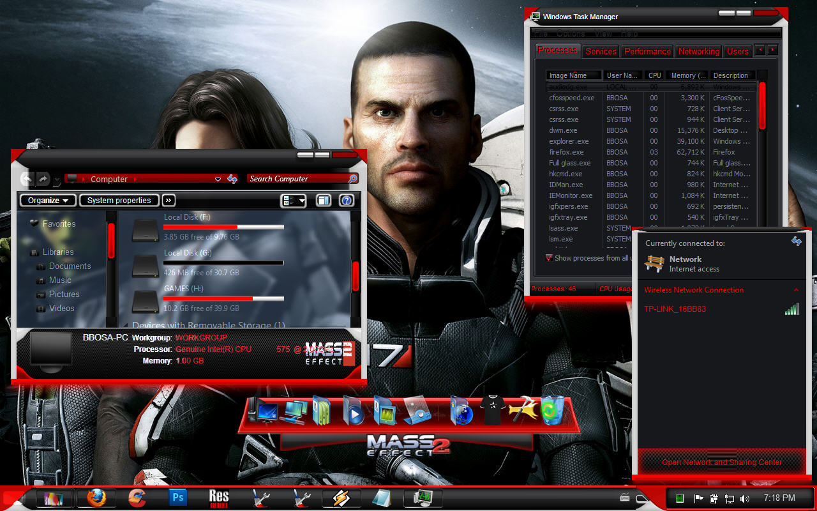Open the Documents folder dock icon
Image resolution: width=817 pixels, height=511 pixels.
pyautogui.click(x=322, y=411)
